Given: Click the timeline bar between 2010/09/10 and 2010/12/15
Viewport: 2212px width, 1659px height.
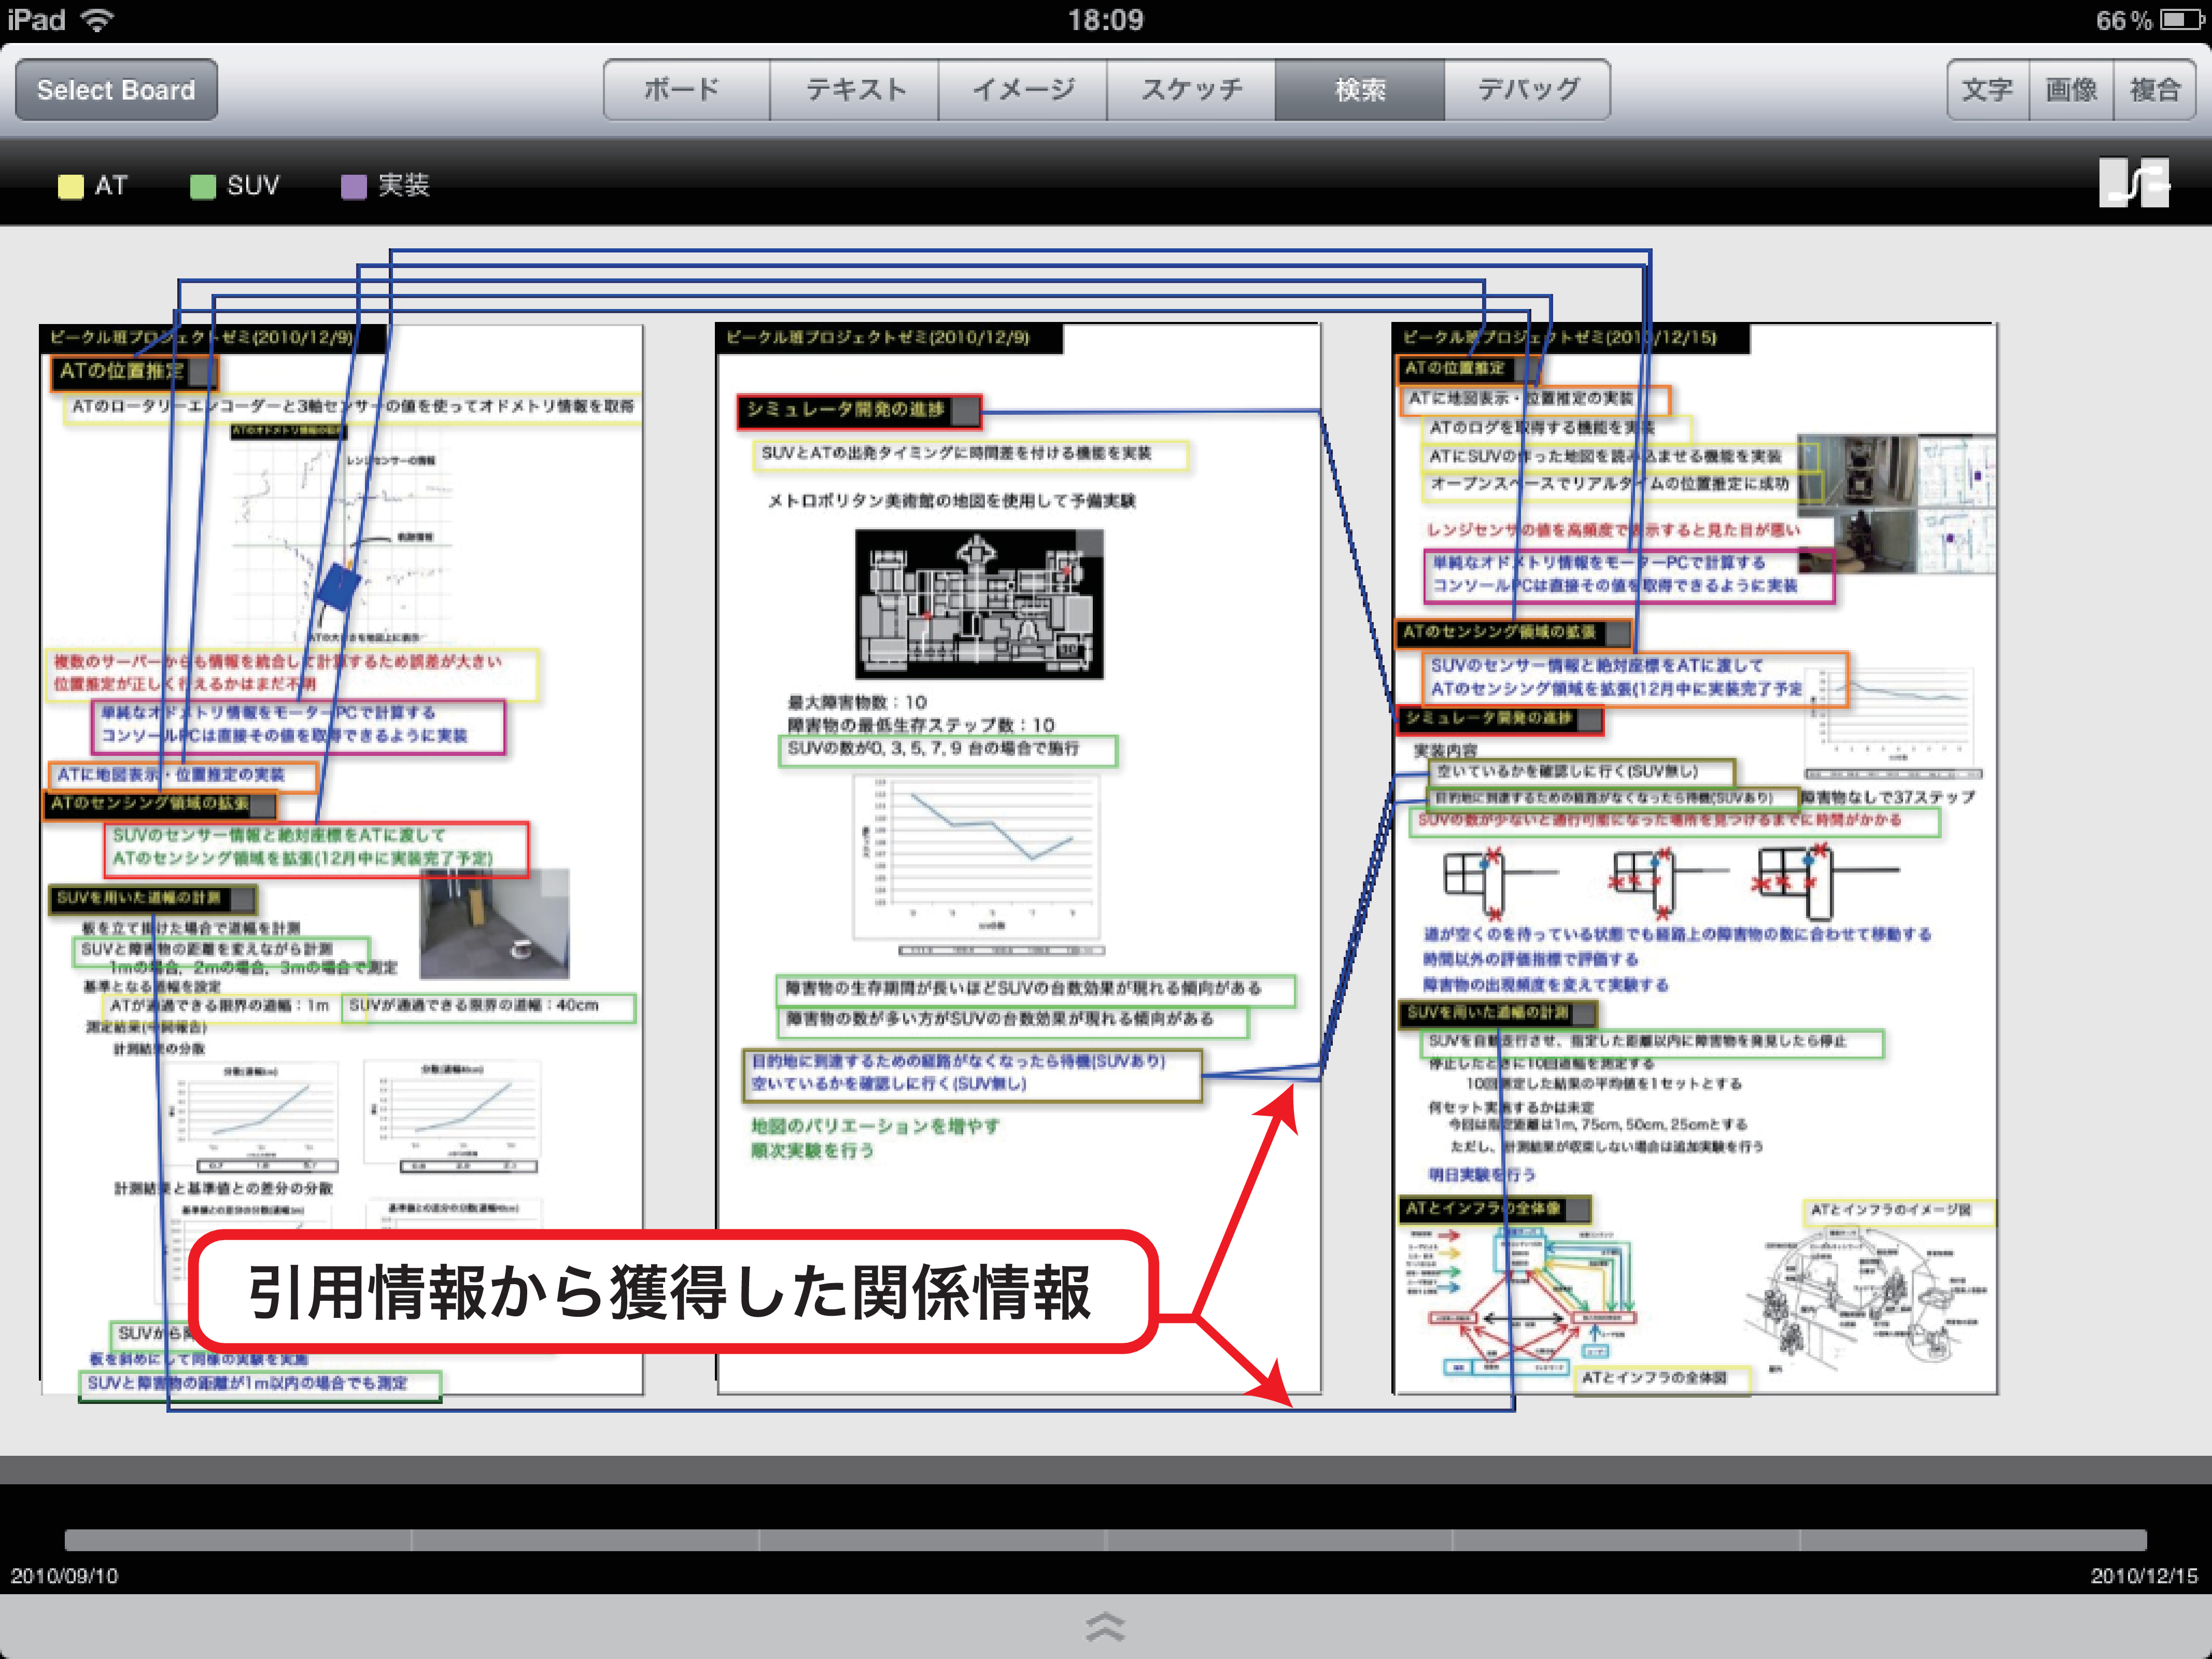Looking at the screenshot, I should point(1105,1540).
